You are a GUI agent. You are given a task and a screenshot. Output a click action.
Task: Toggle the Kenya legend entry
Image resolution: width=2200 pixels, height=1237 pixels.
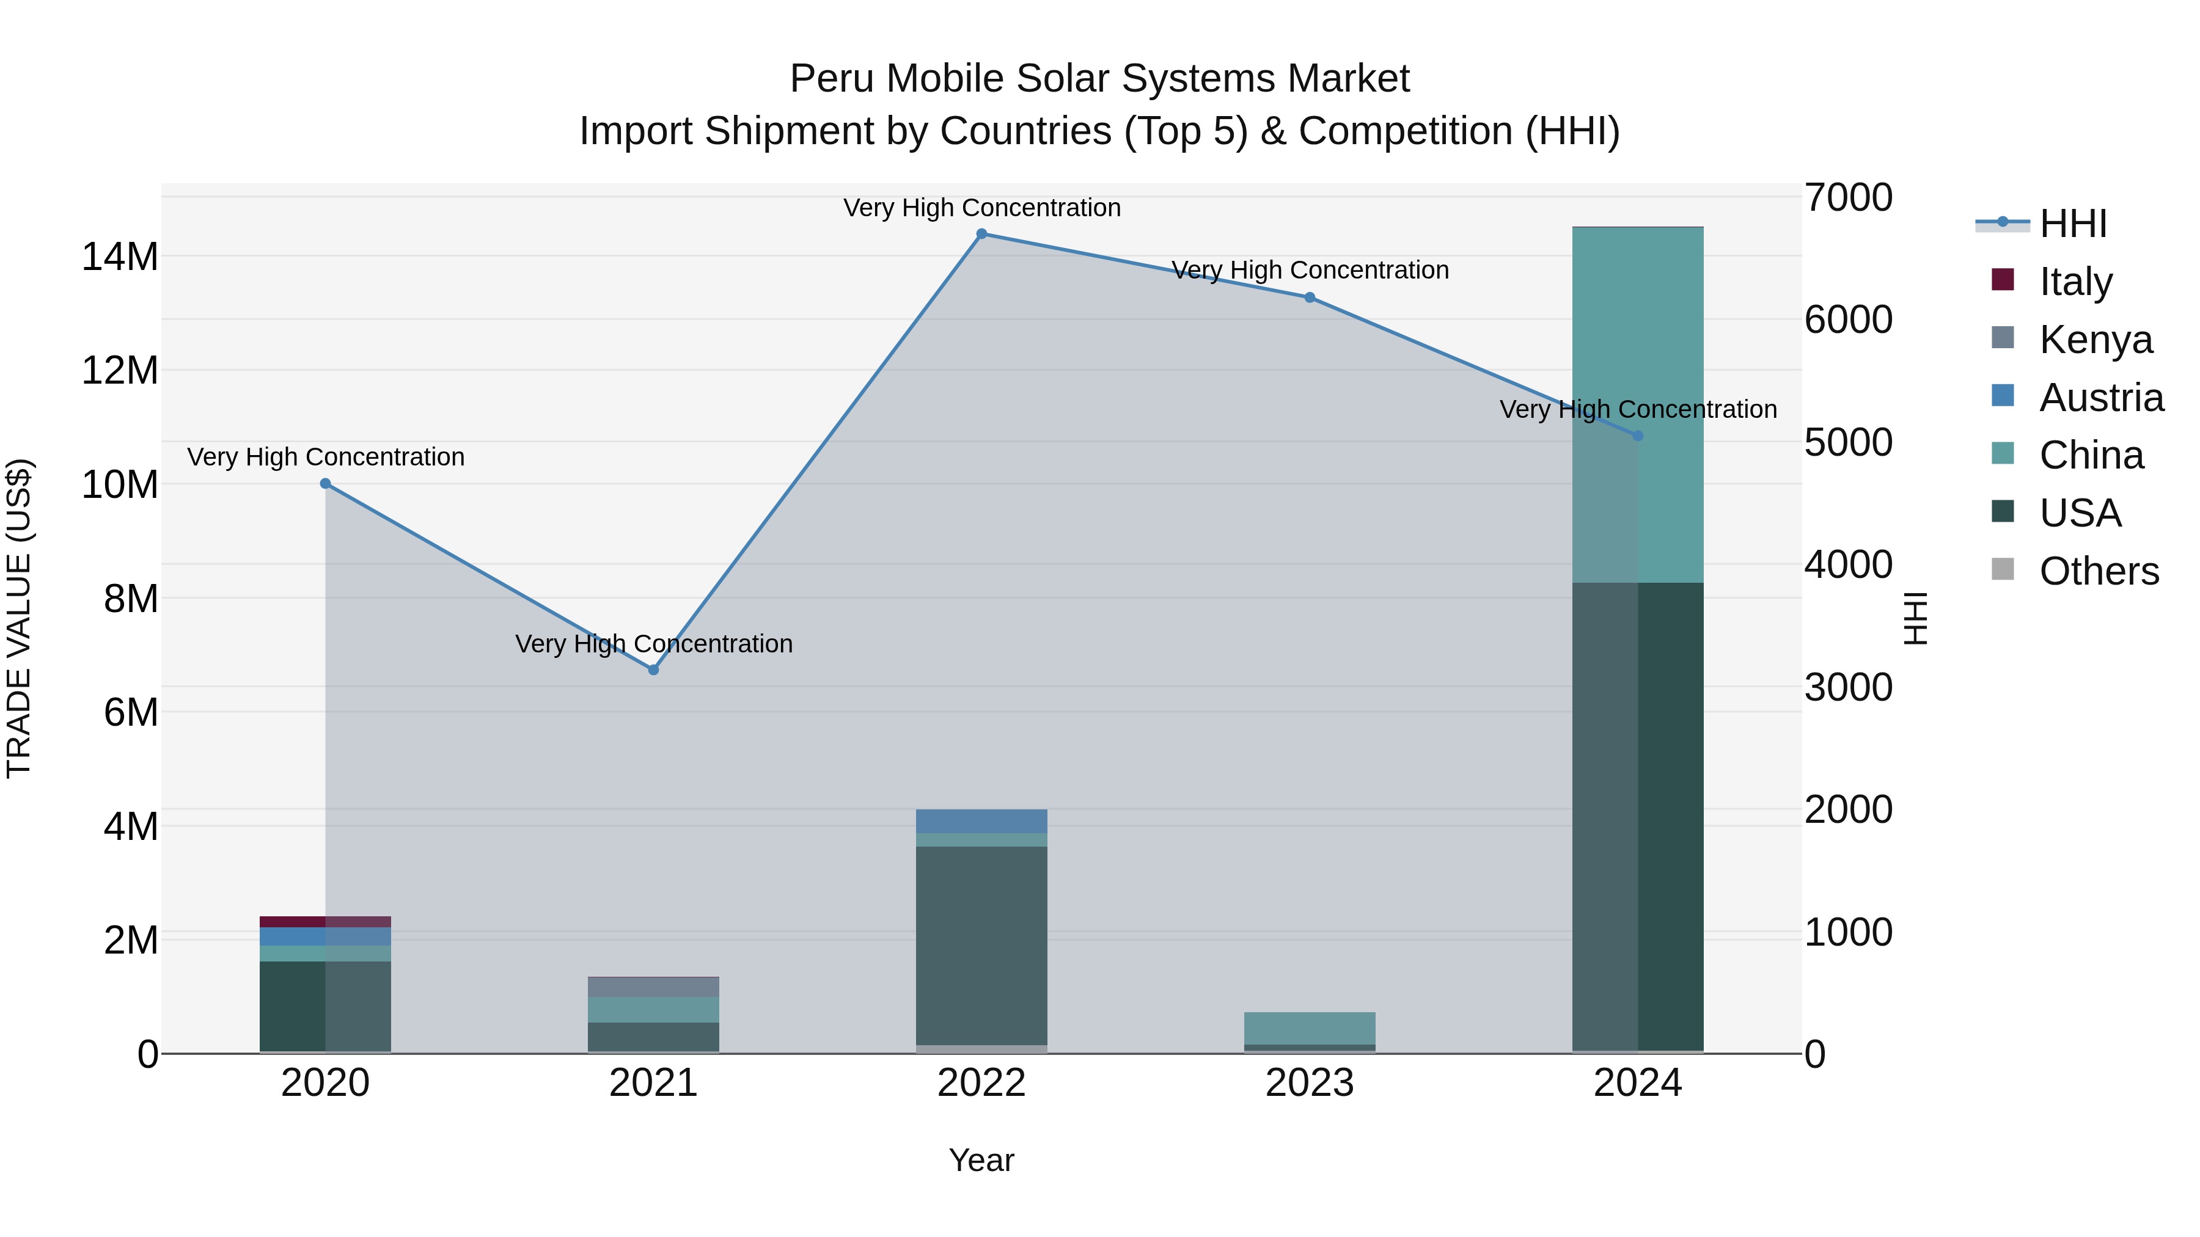pos(2072,340)
